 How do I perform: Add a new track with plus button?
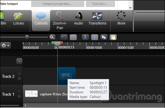[x=19, y=61]
